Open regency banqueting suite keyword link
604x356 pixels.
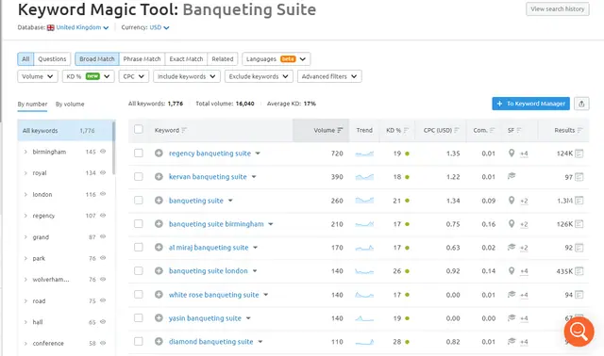click(210, 154)
